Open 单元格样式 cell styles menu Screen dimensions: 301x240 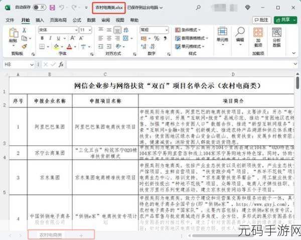(190, 47)
